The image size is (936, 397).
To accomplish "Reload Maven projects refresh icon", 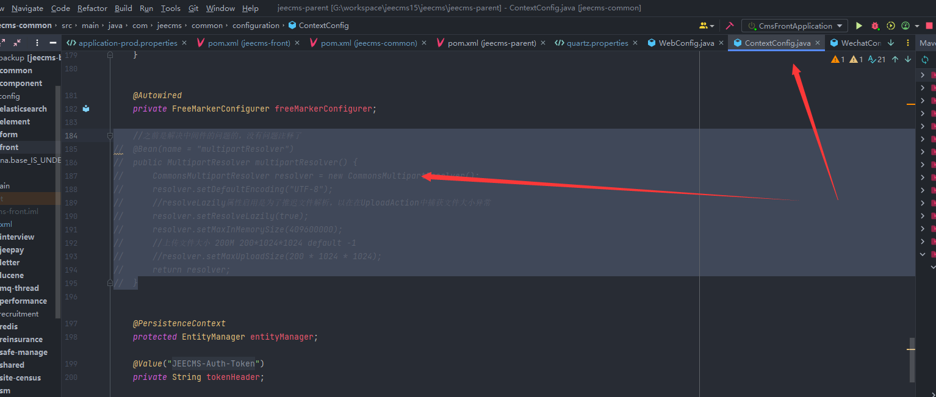I will (925, 60).
